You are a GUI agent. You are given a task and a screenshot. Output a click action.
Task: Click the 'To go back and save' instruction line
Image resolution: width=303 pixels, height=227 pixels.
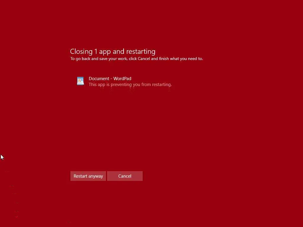(x=136, y=59)
